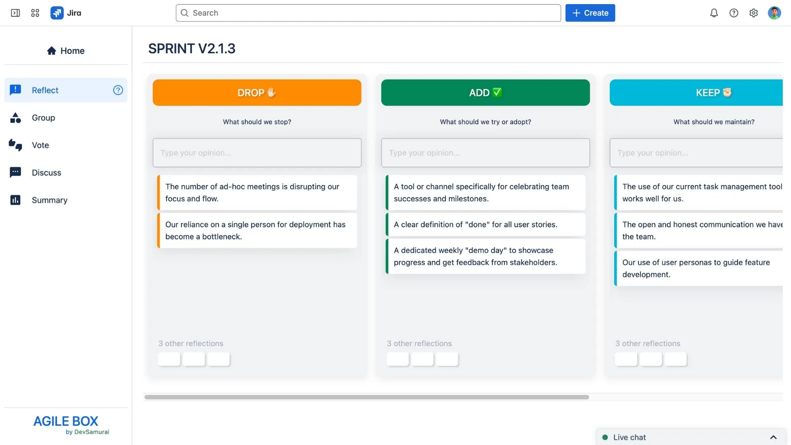Open the help question mark icon
The width and height of the screenshot is (791, 445).
point(734,13)
